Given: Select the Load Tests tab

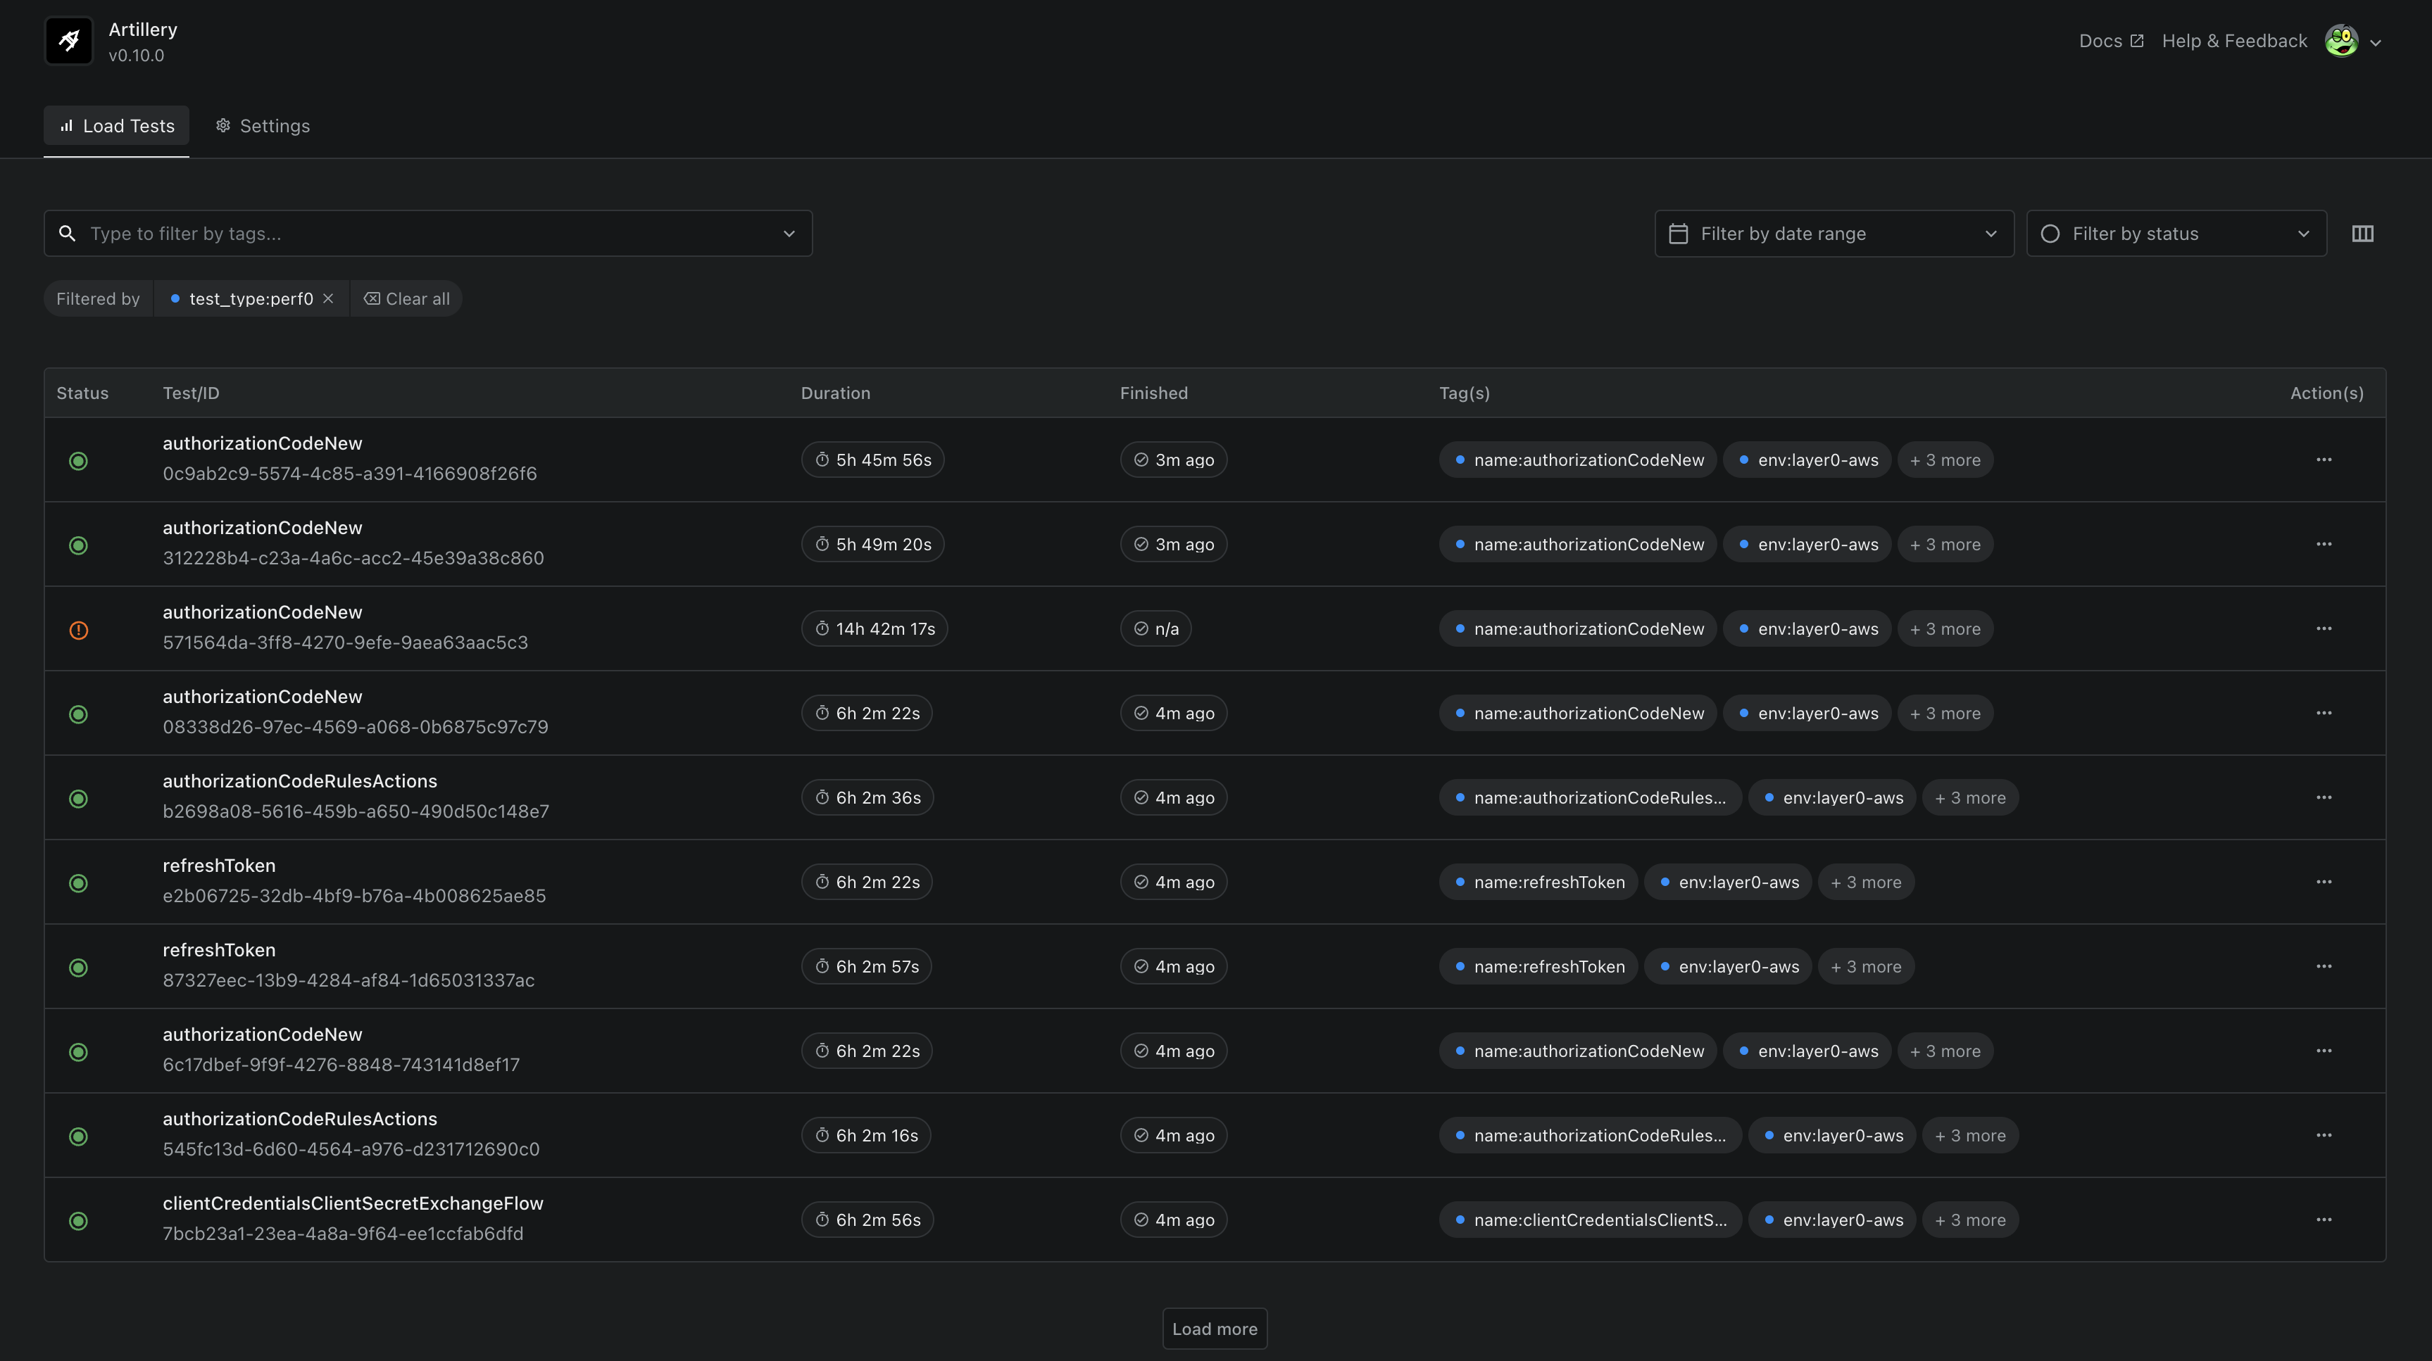Looking at the screenshot, I should point(116,125).
